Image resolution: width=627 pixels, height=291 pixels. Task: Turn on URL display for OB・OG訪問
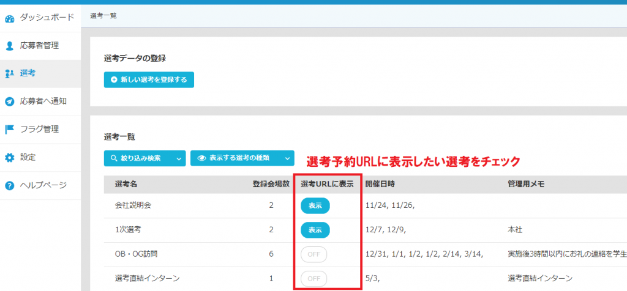click(x=313, y=254)
